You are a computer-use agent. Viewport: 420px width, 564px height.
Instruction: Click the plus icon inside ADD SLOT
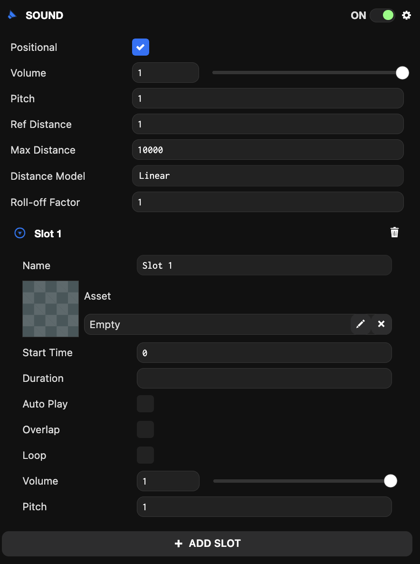[178, 543]
